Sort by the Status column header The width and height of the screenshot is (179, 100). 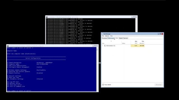126,42
